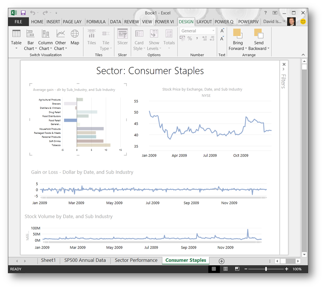Screen dimensions: 324x289
Task: Open the LAYOUT ribbon tab
Action: point(204,22)
